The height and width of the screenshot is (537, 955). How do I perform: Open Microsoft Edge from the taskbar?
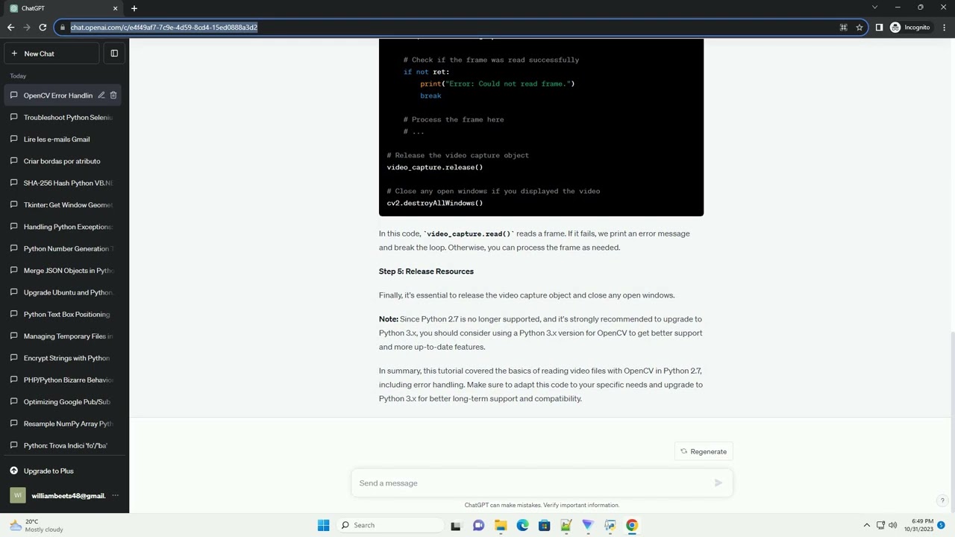522,525
